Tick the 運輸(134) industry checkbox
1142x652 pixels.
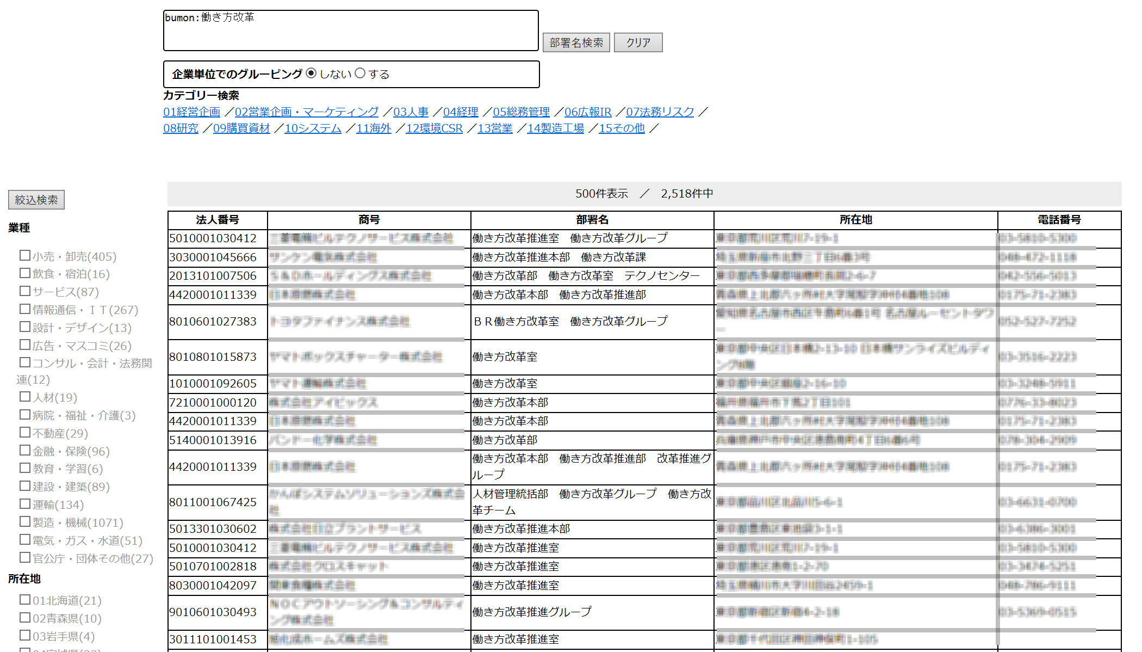coord(24,503)
